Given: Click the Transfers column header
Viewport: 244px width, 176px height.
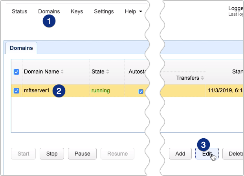Looking at the screenshot, I should tap(187, 78).
